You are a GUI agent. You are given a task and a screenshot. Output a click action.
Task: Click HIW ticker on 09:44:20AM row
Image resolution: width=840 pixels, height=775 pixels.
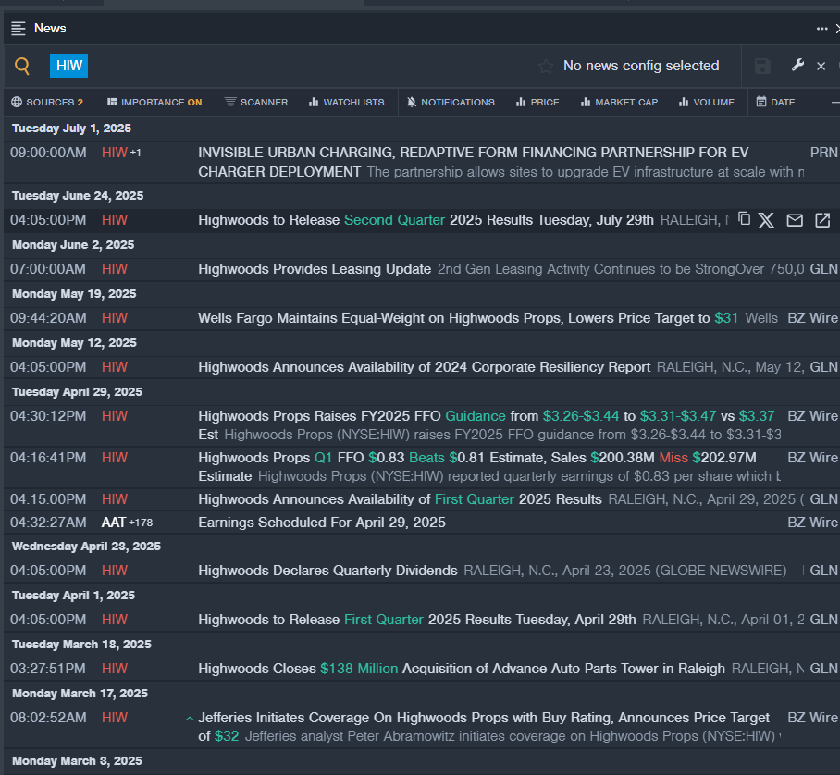tap(115, 318)
